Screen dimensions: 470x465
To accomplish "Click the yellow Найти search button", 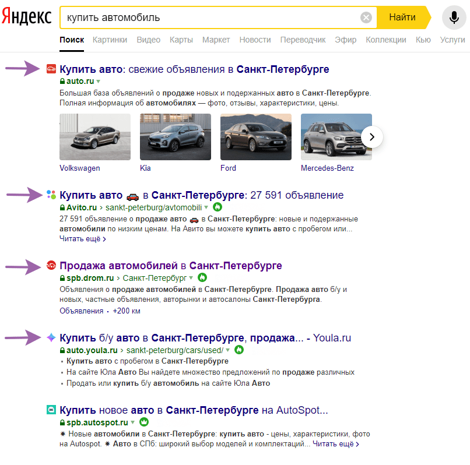I will (x=404, y=17).
